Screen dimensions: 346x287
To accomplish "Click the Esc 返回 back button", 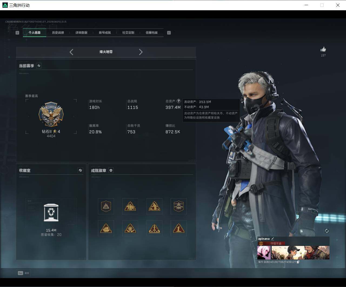I will (23, 273).
